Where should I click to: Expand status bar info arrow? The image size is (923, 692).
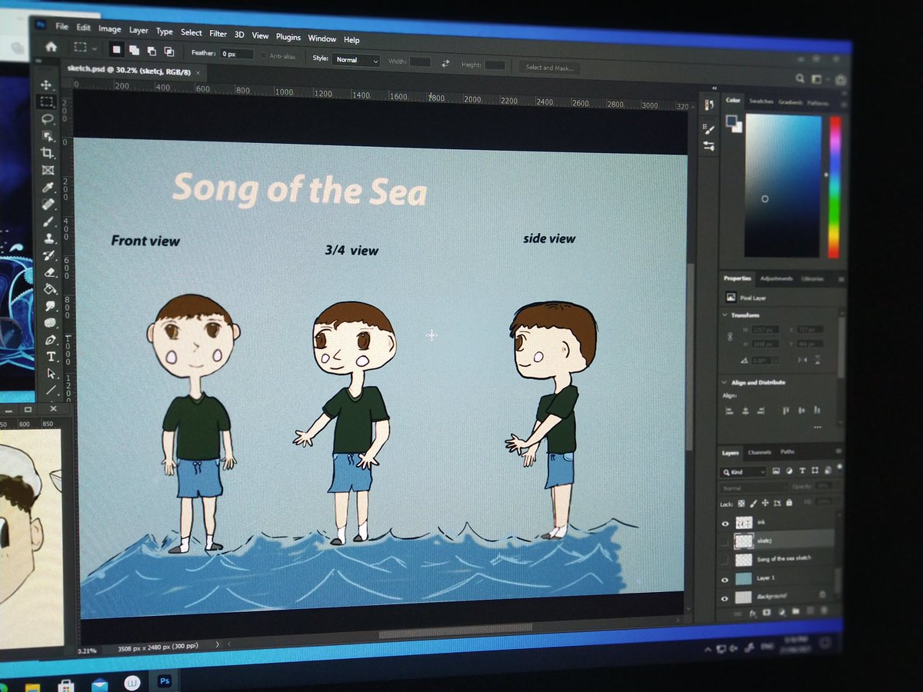(x=218, y=644)
